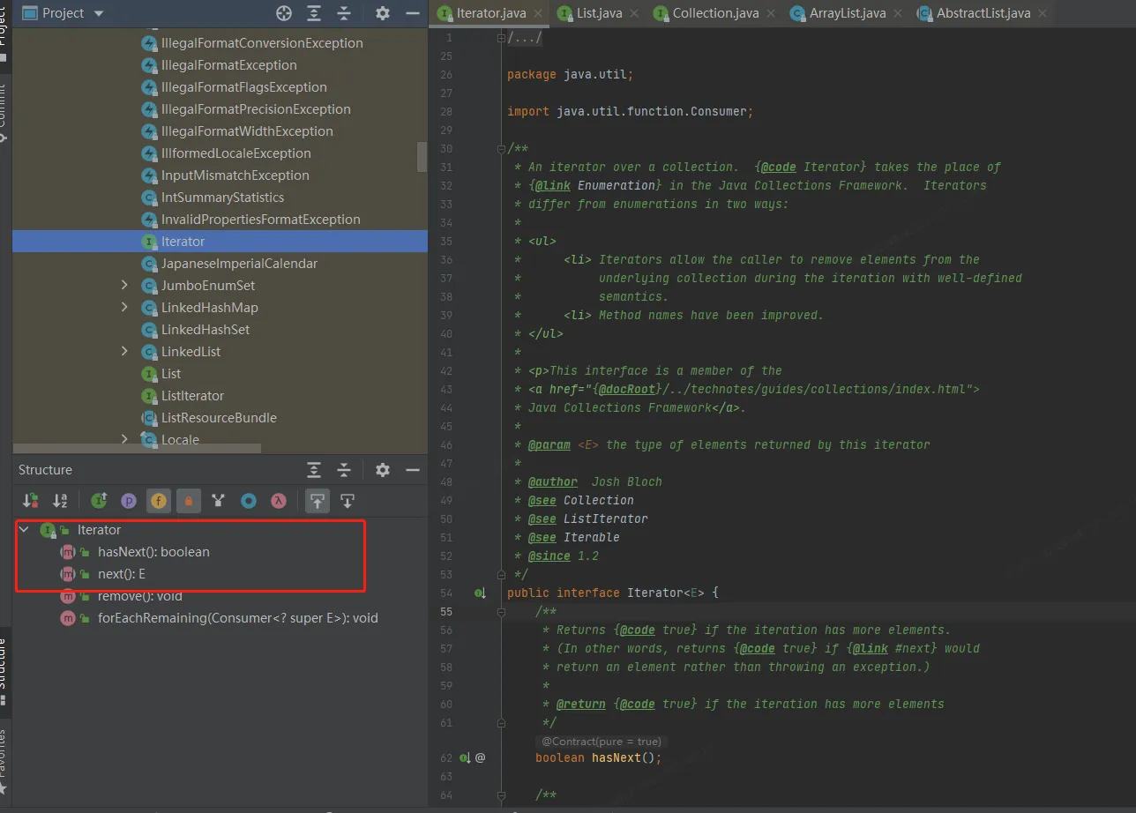
Task: Hide the Structure tool window
Action: [x=413, y=470]
